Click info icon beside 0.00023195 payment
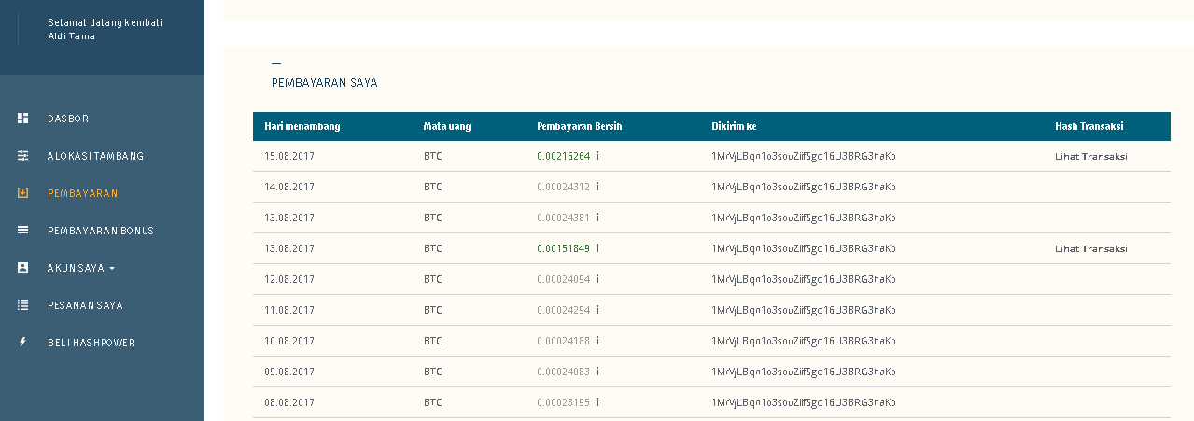 597,402
